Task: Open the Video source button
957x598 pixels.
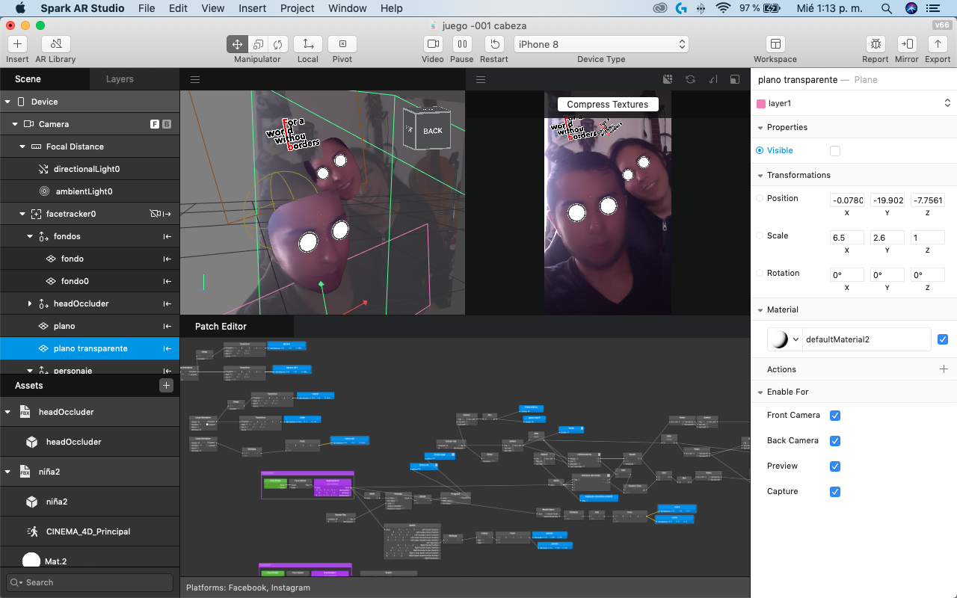Action: (x=433, y=44)
